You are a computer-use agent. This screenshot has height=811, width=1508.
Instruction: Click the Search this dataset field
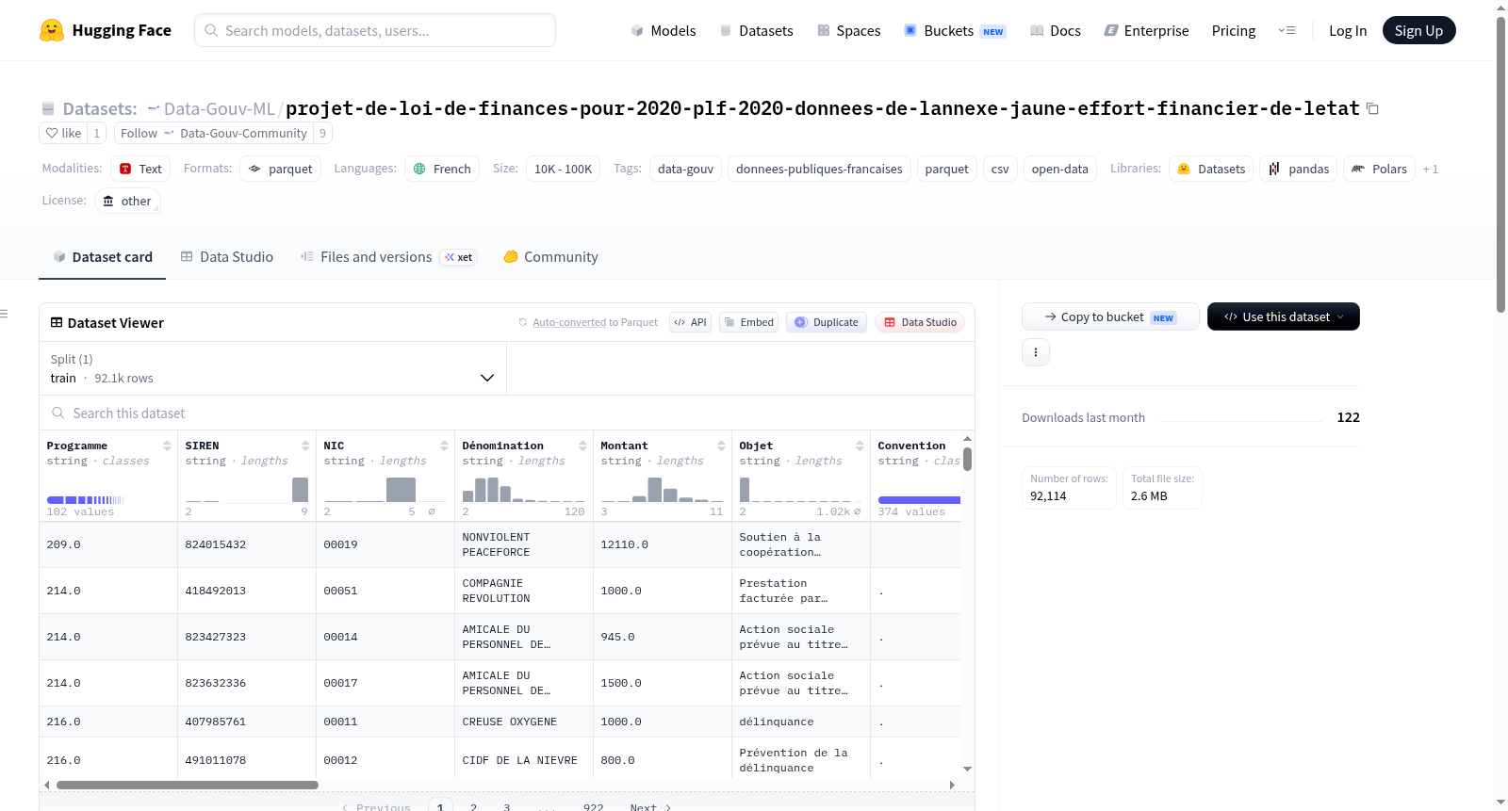(x=507, y=413)
